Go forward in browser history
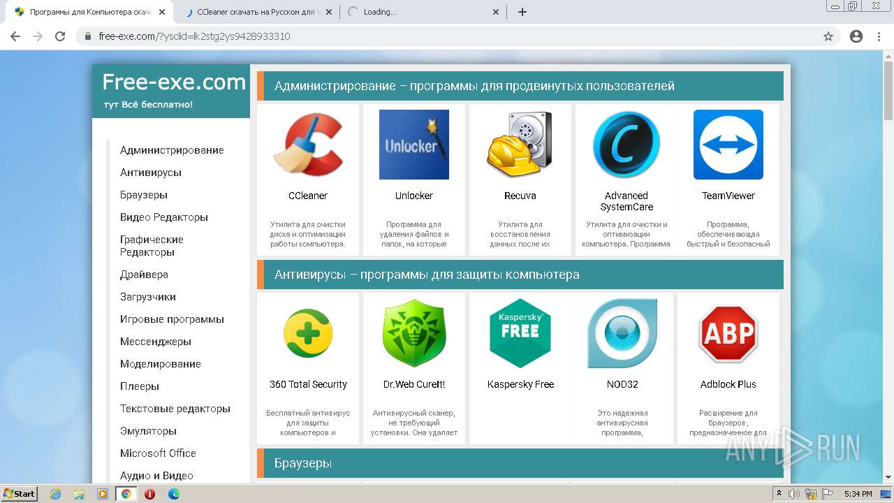This screenshot has width=894, height=503. click(x=38, y=36)
